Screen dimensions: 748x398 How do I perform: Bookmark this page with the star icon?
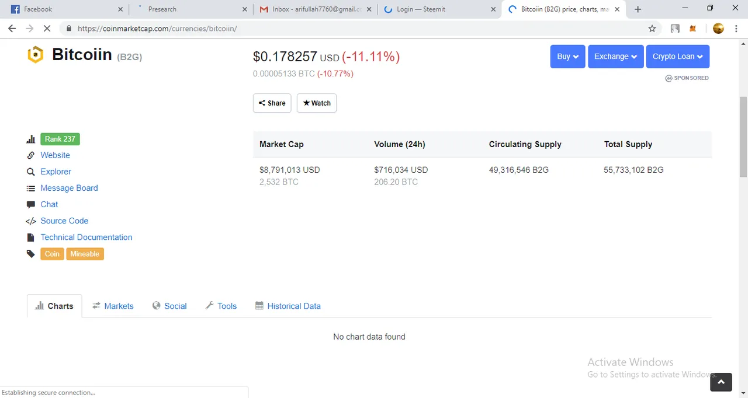click(x=652, y=29)
